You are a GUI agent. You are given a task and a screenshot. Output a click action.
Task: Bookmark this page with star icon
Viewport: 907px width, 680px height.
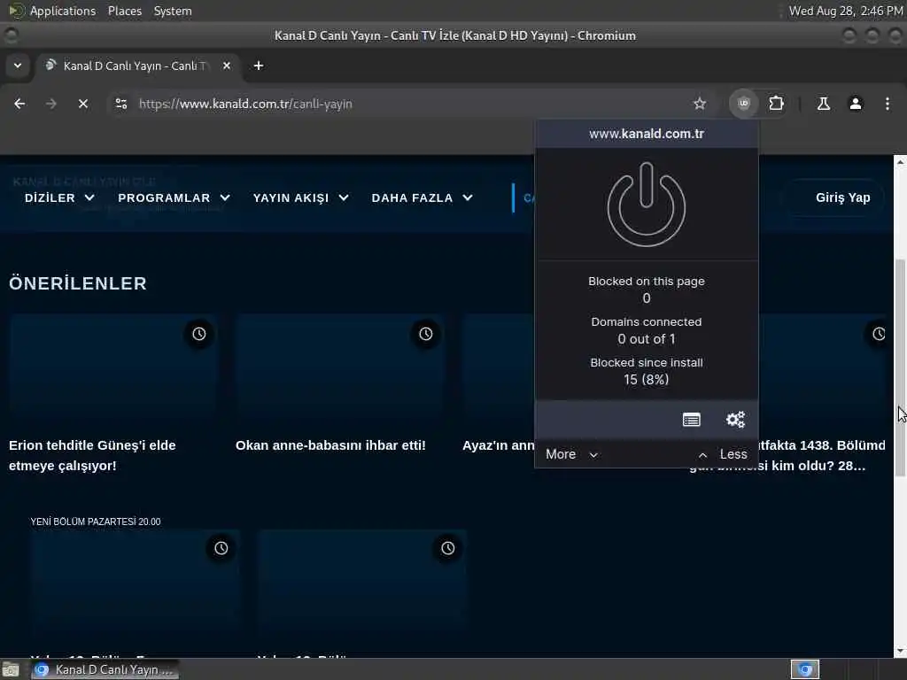pyautogui.click(x=700, y=104)
